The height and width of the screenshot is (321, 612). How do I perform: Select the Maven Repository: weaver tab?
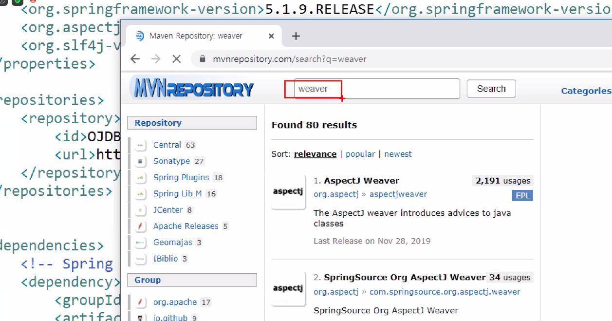pyautogui.click(x=204, y=36)
